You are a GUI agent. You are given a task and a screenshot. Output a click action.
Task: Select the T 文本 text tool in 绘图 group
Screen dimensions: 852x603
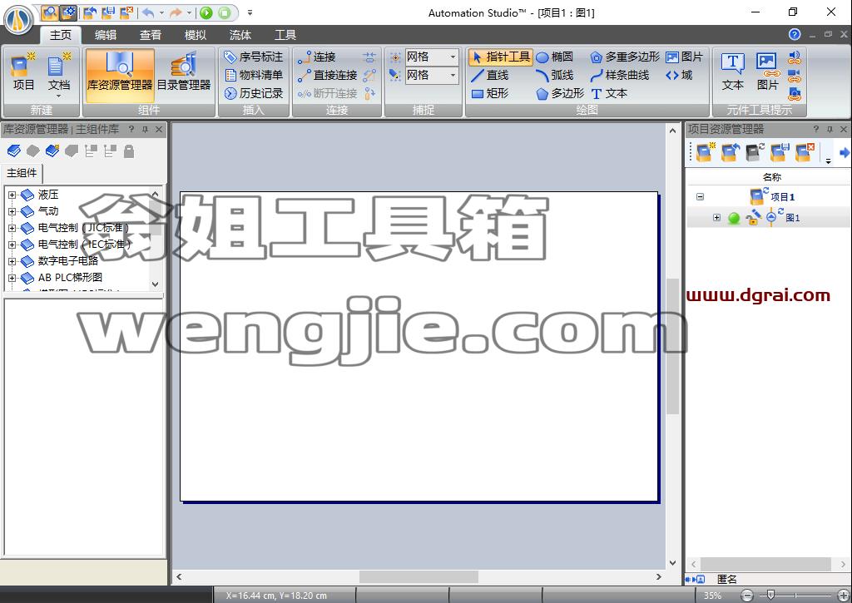pyautogui.click(x=609, y=93)
